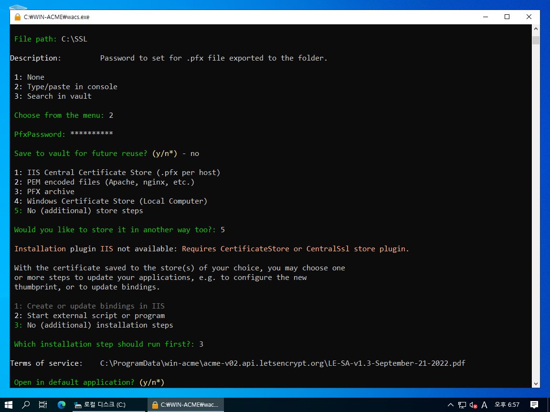This screenshot has width=550, height=412.
Task: Click the 'PFX archive' option text
Action: coord(51,191)
